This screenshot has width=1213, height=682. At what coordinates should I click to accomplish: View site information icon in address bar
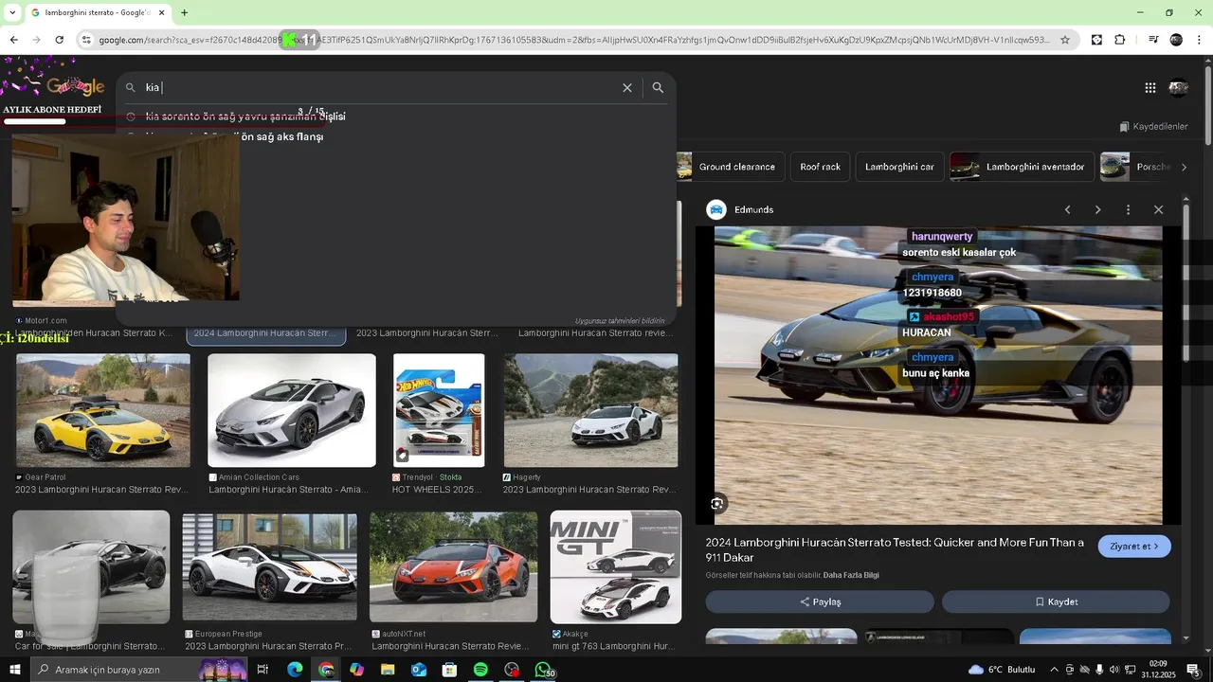pyautogui.click(x=86, y=40)
